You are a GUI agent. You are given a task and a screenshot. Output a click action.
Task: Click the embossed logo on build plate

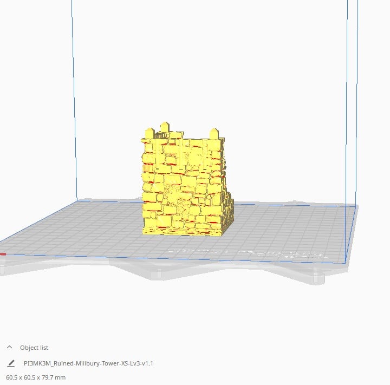click(244, 252)
